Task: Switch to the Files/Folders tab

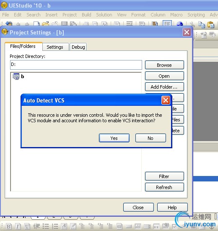Action: (23, 46)
